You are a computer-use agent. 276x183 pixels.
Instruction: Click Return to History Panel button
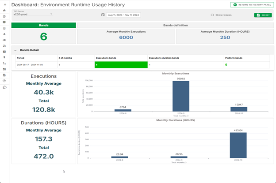(x=251, y=4)
